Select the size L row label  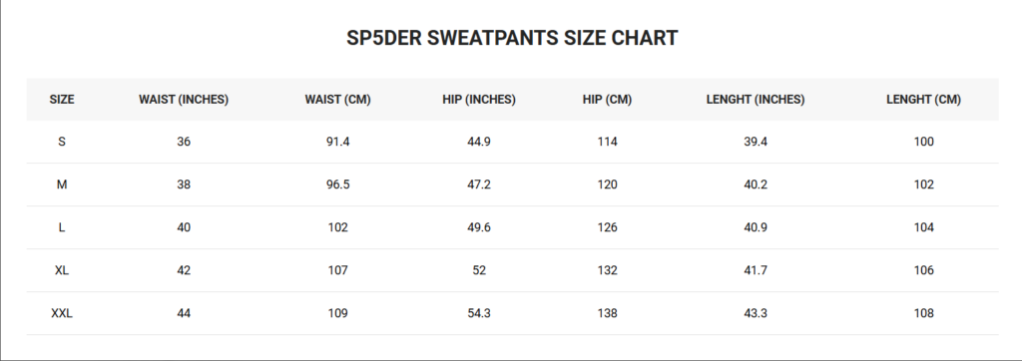click(x=62, y=227)
